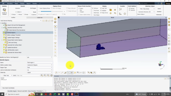Open Quick Search field
Screen dimensions: 171x96
[x=147, y=3]
